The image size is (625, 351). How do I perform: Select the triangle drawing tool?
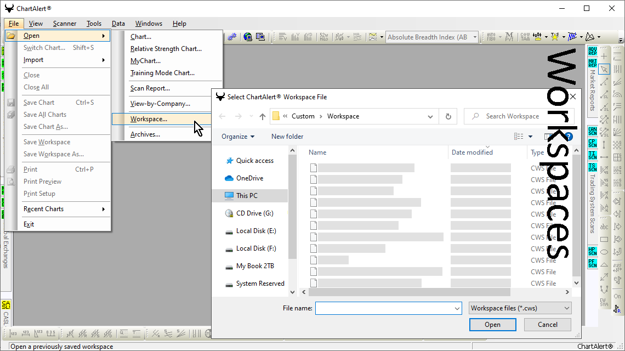point(604,264)
